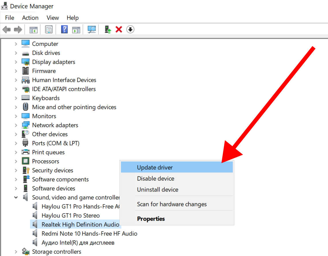
Task: Select Disable device in the context menu
Action: (156, 178)
